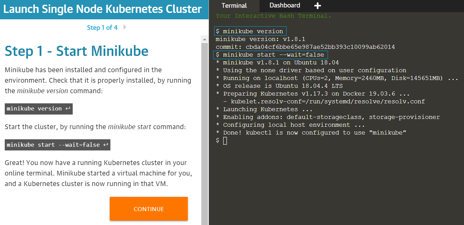Click the orange CONTINUE button

tap(149, 209)
